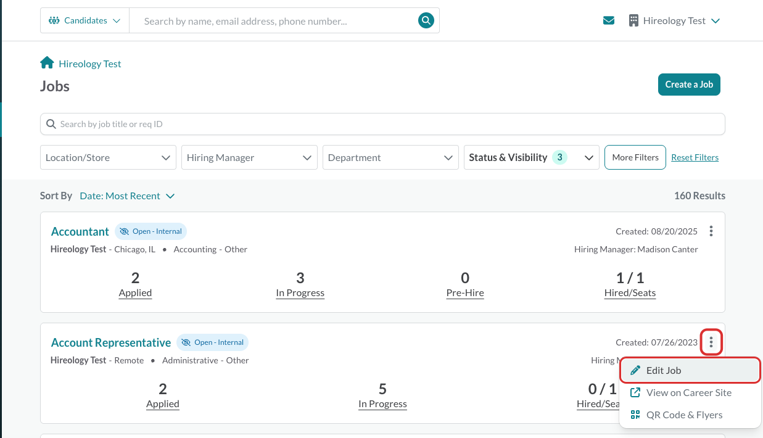This screenshot has height=438, width=763.
Task: Open the mail envelope icon
Action: tap(609, 20)
